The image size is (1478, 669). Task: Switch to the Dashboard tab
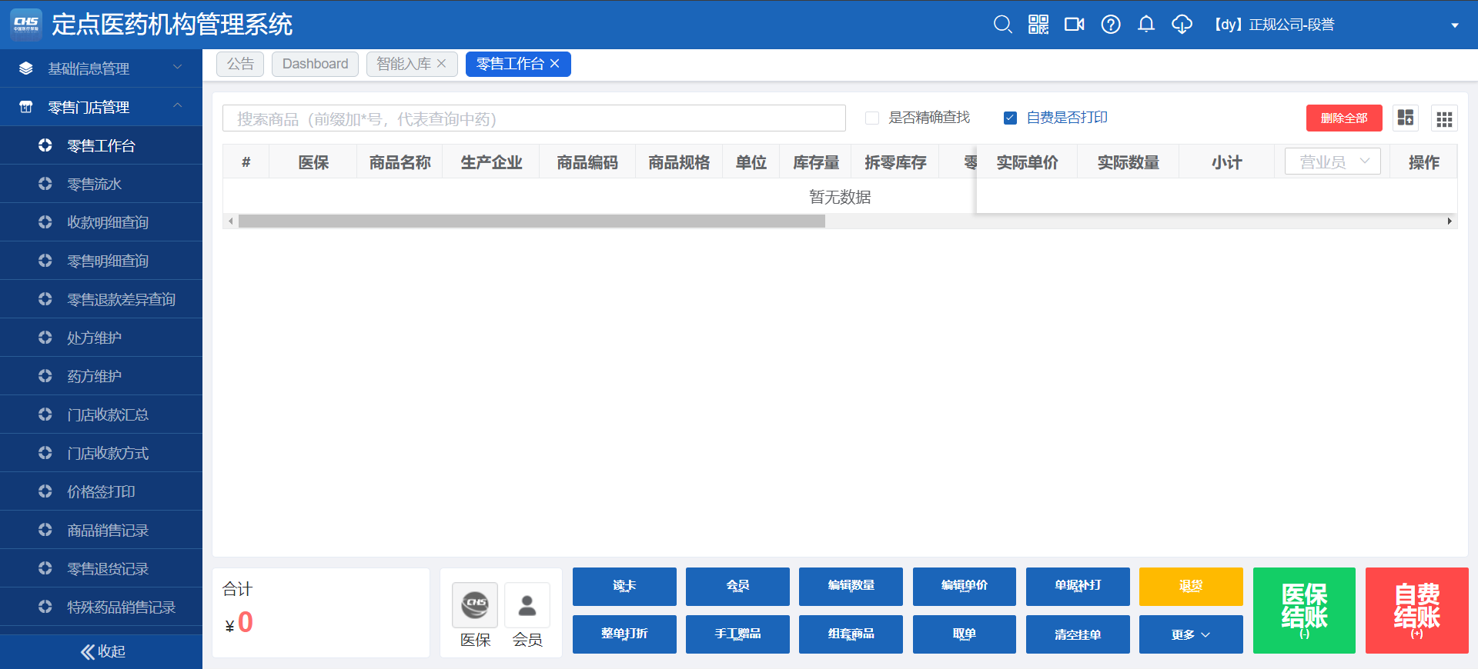pos(315,64)
